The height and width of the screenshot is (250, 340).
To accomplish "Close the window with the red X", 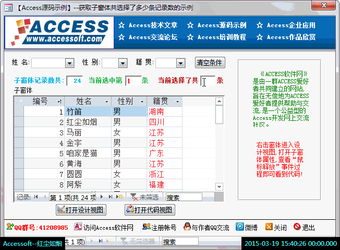I will 324,5.
